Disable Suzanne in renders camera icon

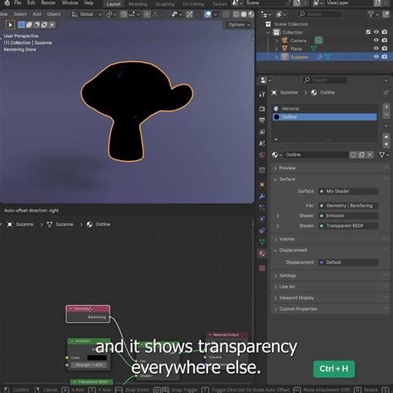(x=385, y=57)
